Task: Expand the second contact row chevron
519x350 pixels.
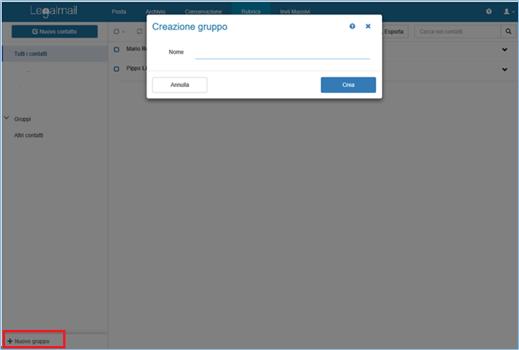Action: 504,69
